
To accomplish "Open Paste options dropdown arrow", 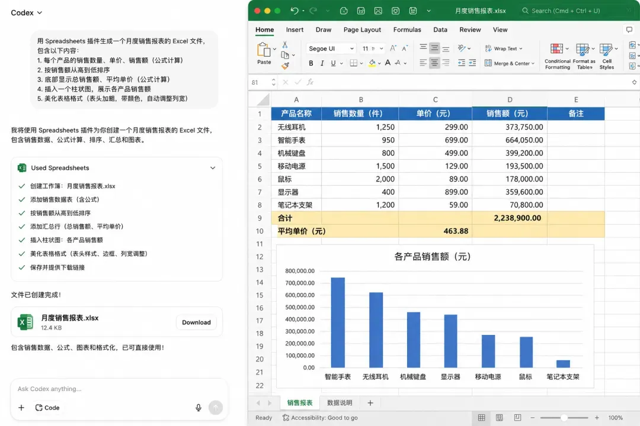I will [x=274, y=49].
